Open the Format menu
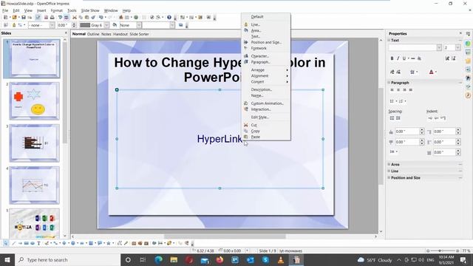This screenshot has width=473, height=266. tap(56, 10)
